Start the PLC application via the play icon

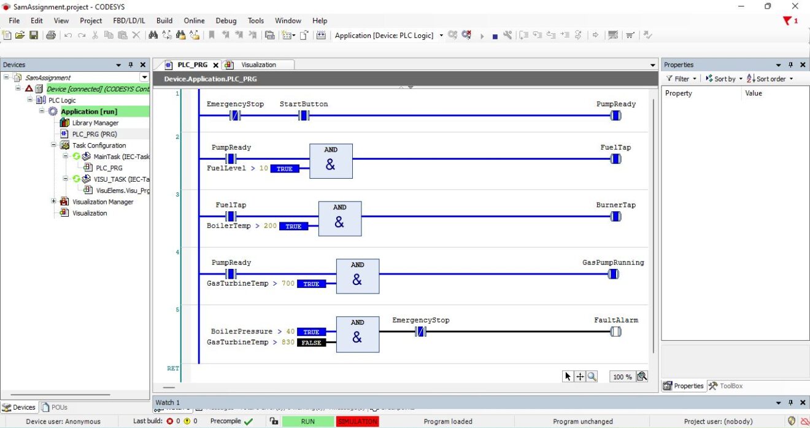pos(483,36)
